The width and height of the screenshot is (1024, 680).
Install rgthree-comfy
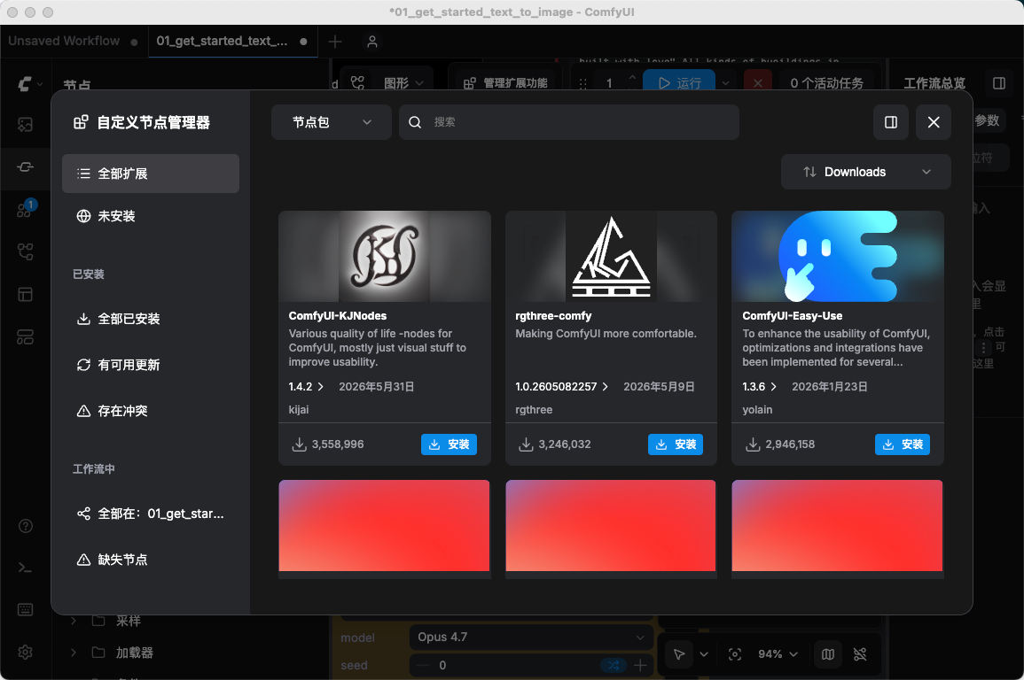(676, 444)
